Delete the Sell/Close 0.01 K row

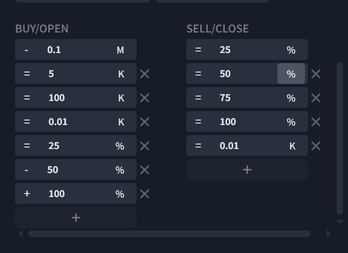316,146
